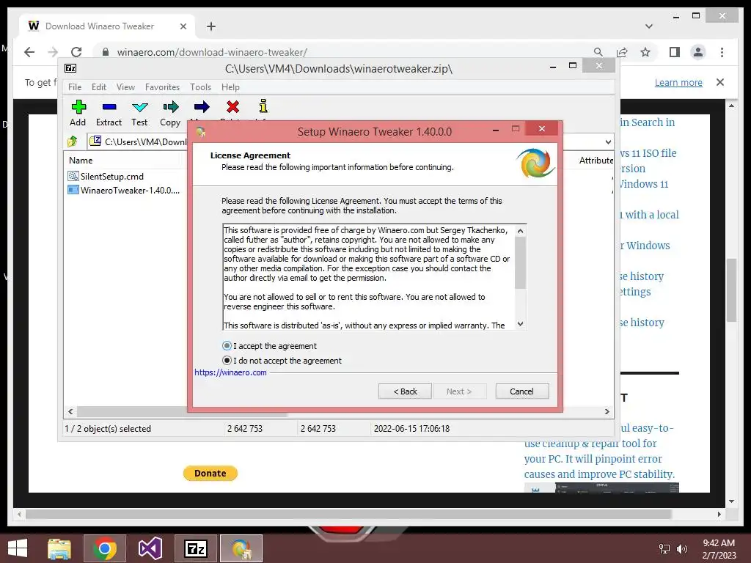Screen dimensions: 751x563
Task: Click the Add toolbar icon in 7-Zip
Action: pos(78,107)
